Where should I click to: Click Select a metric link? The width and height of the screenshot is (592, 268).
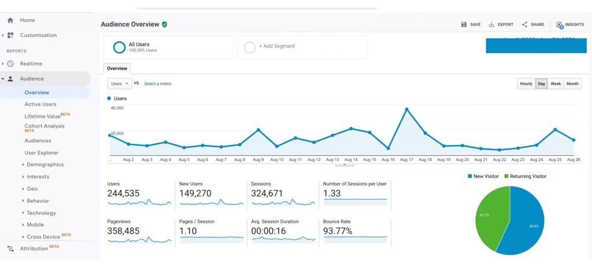(x=158, y=84)
